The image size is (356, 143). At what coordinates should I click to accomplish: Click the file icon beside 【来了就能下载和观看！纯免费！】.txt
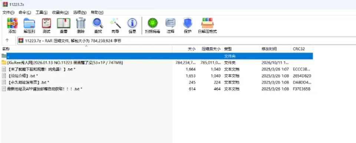click(x=4, y=69)
